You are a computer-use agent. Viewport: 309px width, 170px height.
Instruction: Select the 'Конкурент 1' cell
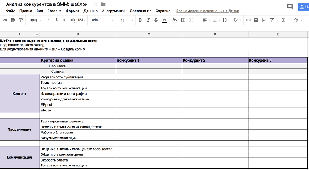[x=149, y=60]
